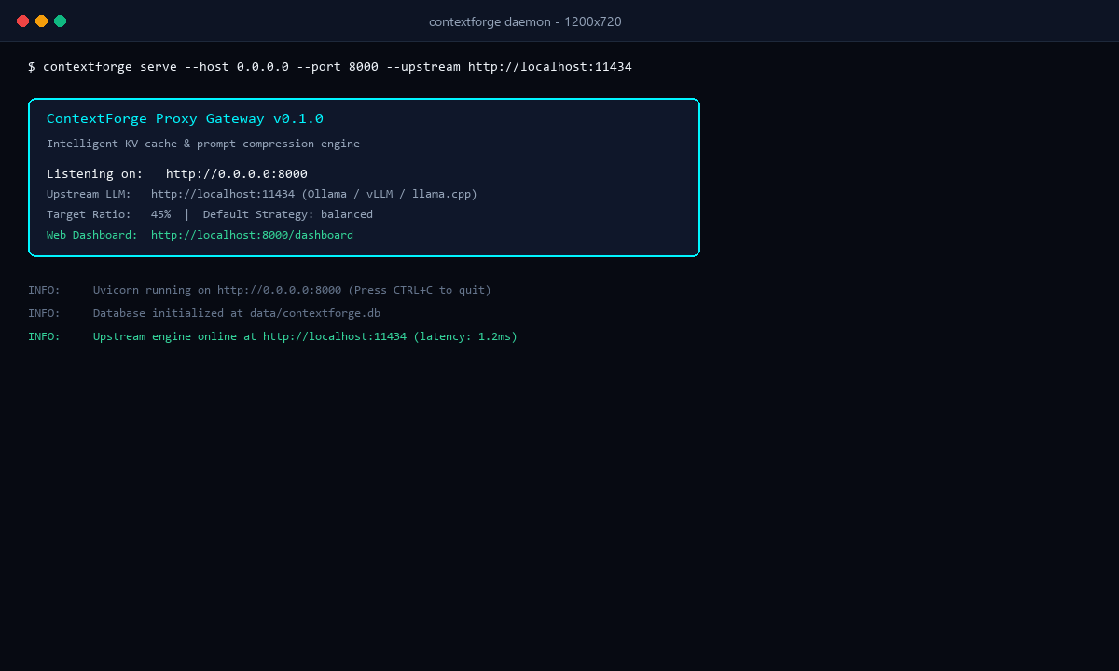The width and height of the screenshot is (1119, 671).
Task: Click the window title 'contextforge daemon - 1200x720'
Action: click(x=525, y=21)
